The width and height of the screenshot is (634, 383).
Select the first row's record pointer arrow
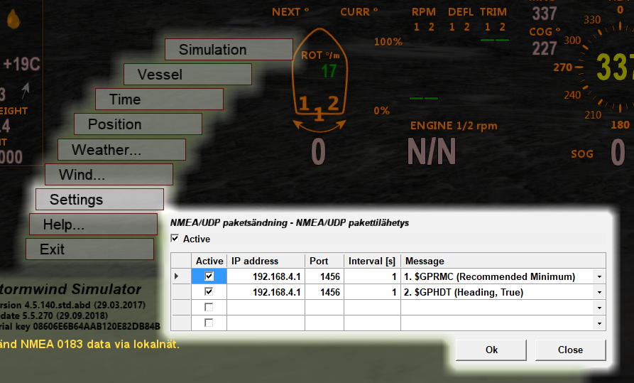tap(177, 276)
